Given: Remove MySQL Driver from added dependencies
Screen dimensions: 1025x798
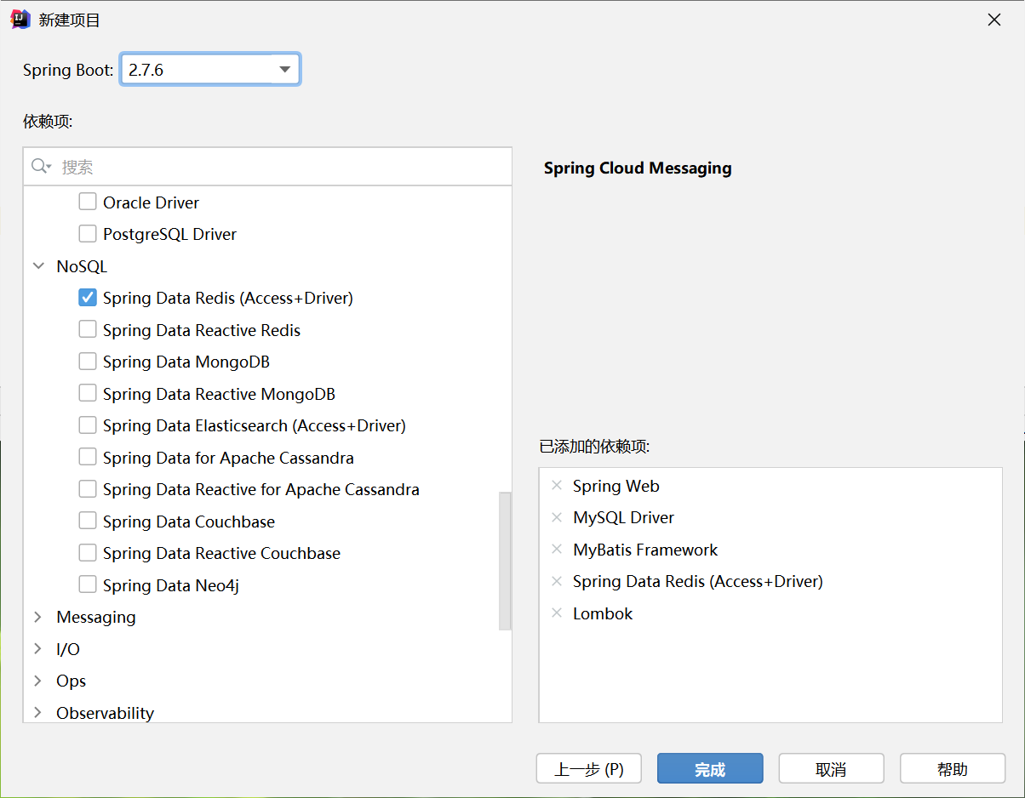Looking at the screenshot, I should click(x=557, y=517).
